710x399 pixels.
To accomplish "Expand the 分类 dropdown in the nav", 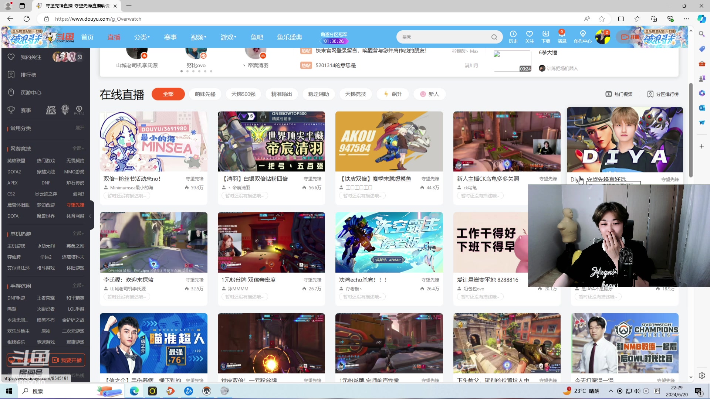I will [x=142, y=37].
